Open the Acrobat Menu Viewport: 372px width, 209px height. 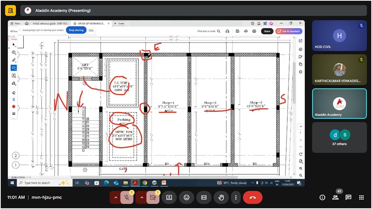[x=16, y=23]
